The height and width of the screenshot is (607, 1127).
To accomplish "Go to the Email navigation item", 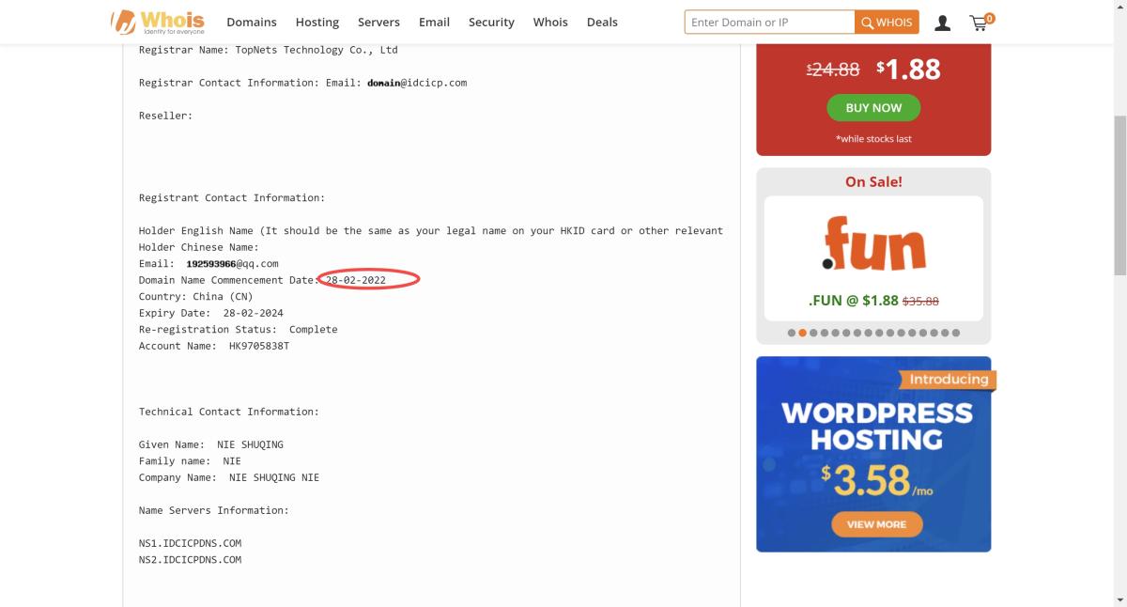I will point(434,23).
